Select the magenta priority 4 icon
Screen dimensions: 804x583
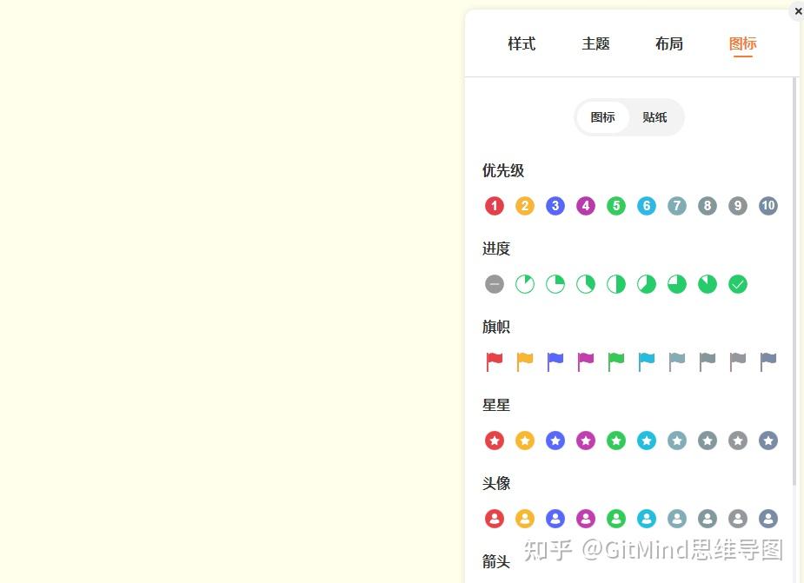[585, 206]
